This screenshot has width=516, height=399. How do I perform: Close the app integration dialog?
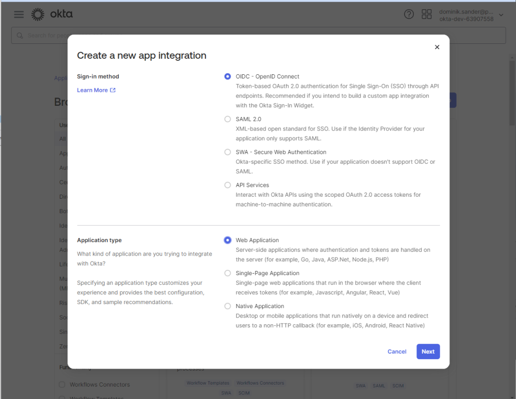(437, 47)
